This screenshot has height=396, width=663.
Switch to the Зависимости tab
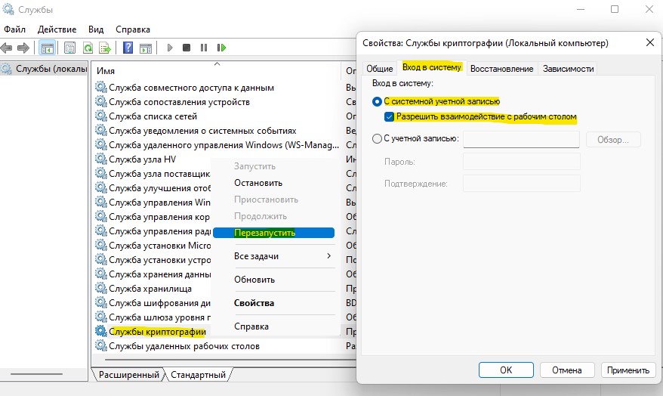569,68
